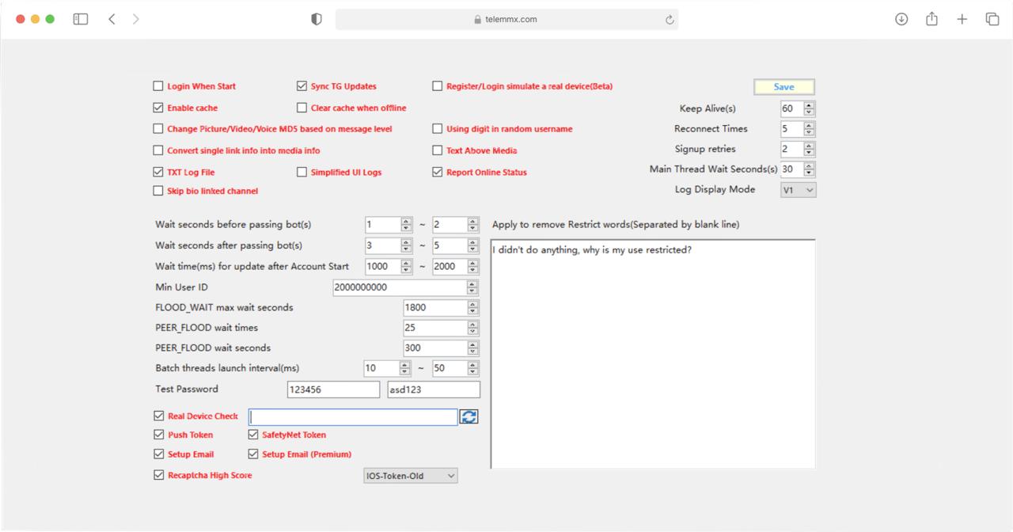Click the Min User ID field

click(400, 287)
